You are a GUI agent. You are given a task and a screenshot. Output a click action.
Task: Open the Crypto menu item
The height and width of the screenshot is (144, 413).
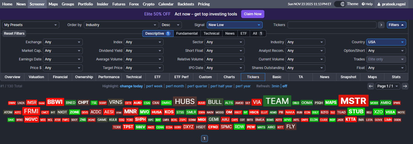click(x=148, y=4)
